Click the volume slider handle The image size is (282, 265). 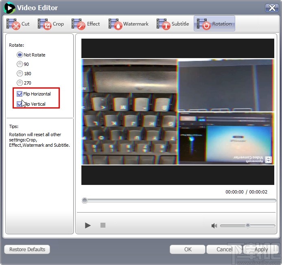click(x=248, y=226)
